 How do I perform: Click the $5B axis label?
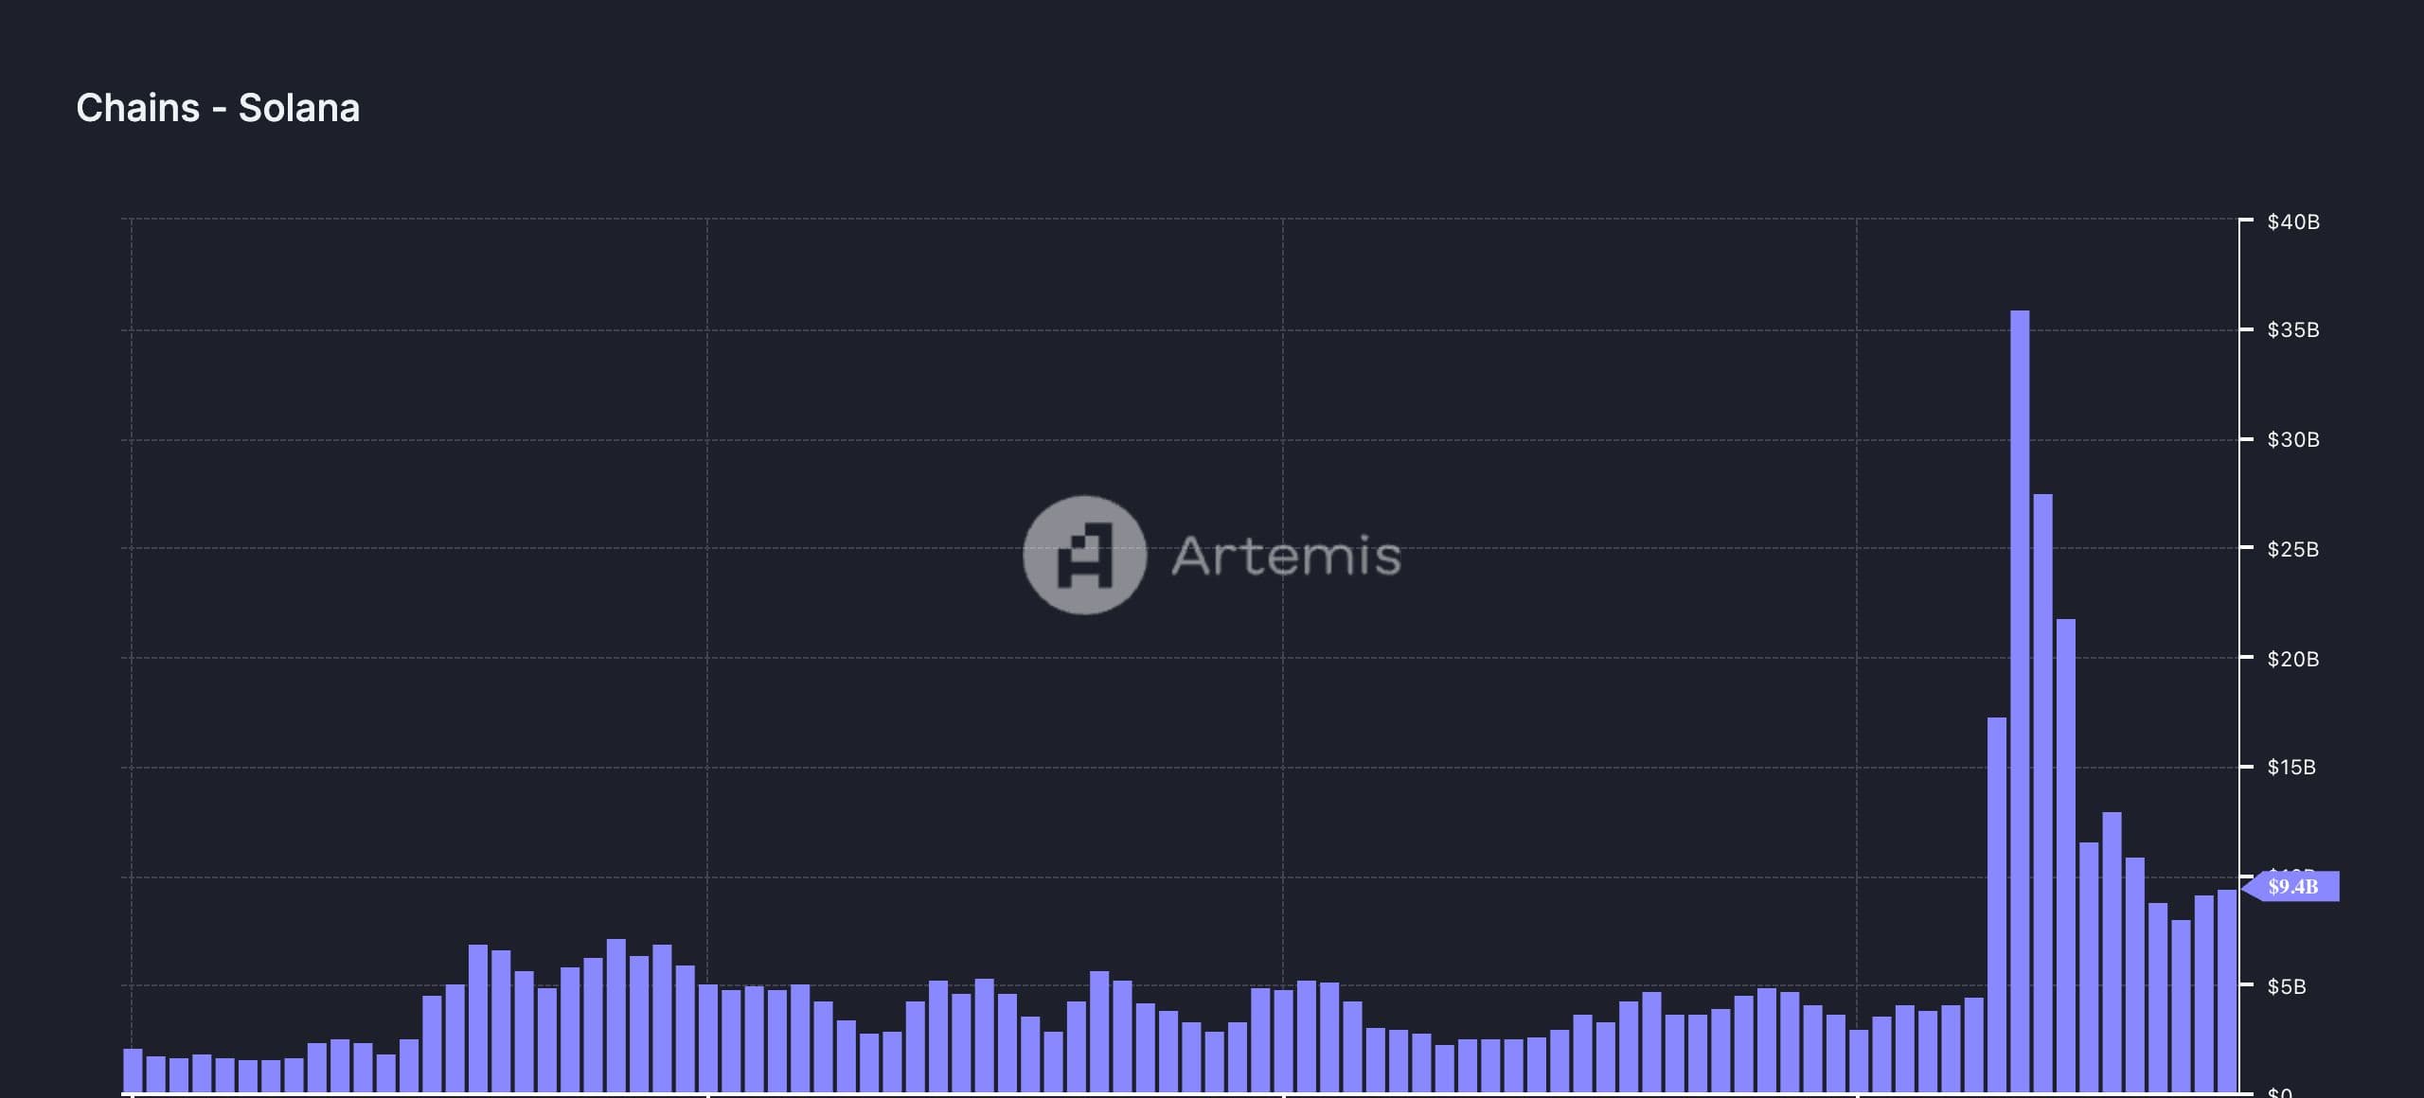pyautogui.click(x=2286, y=986)
